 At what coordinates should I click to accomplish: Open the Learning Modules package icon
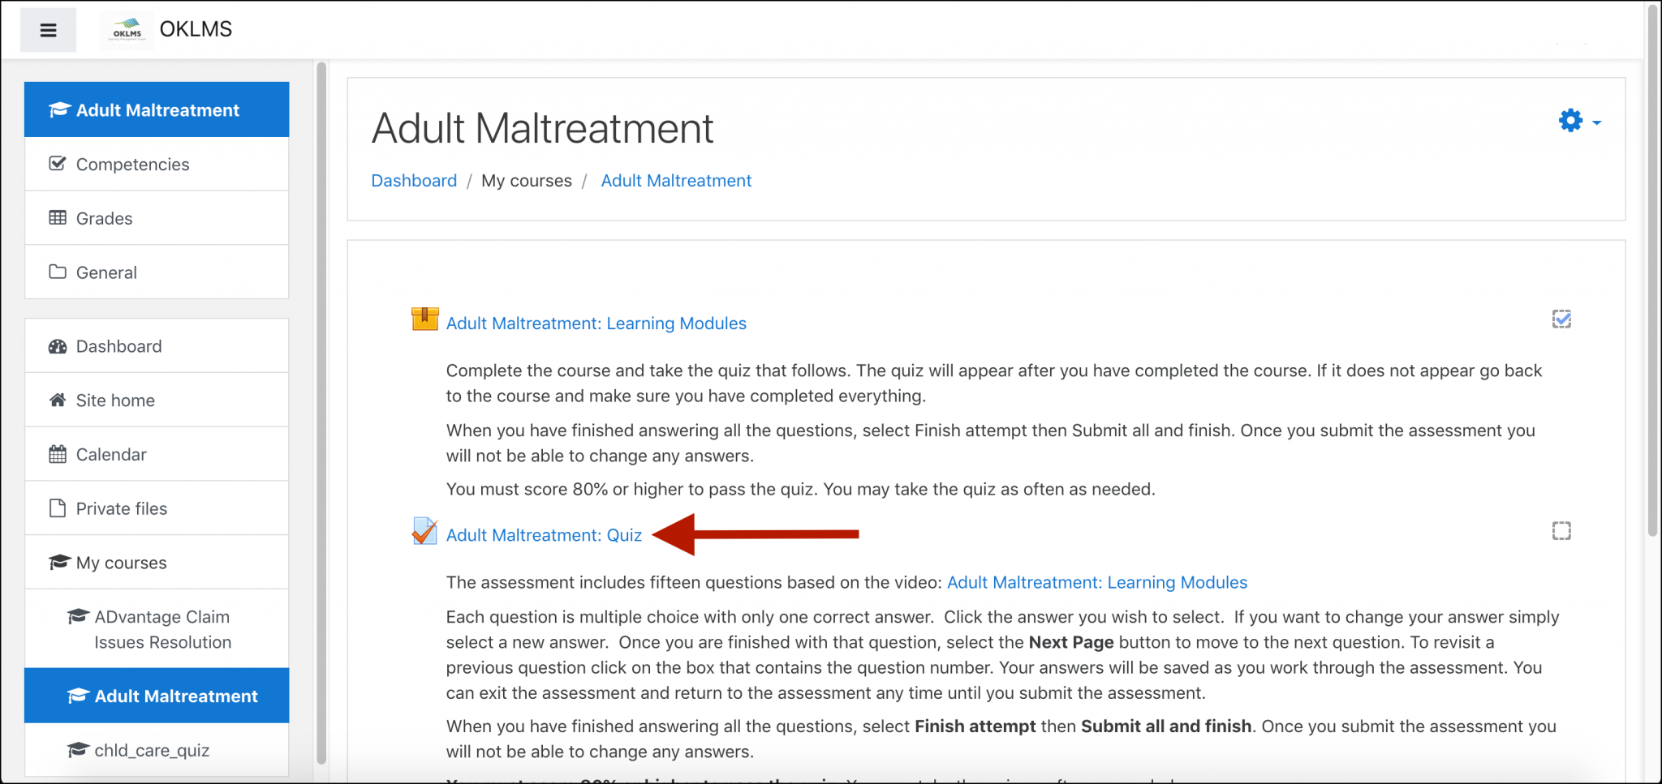[x=424, y=319]
